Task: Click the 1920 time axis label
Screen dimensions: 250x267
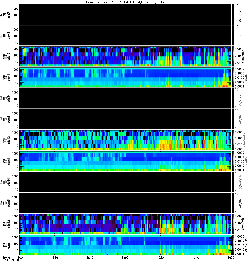Action: (160, 257)
